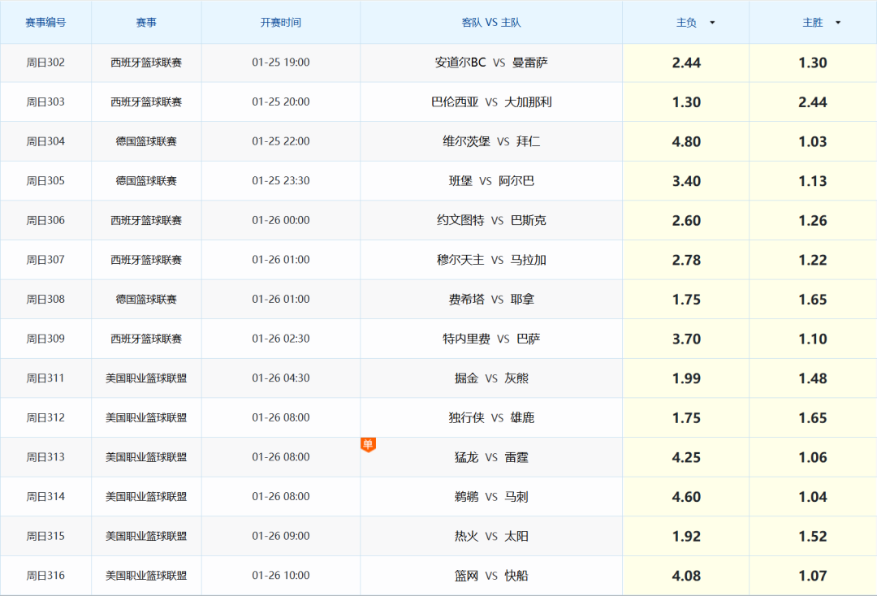Click start time 01-26 10:00

point(281,576)
